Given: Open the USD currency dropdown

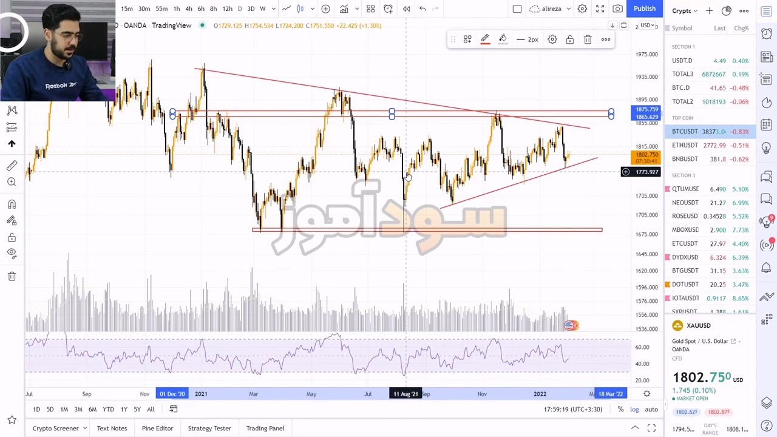Looking at the screenshot, I should 647,25.
